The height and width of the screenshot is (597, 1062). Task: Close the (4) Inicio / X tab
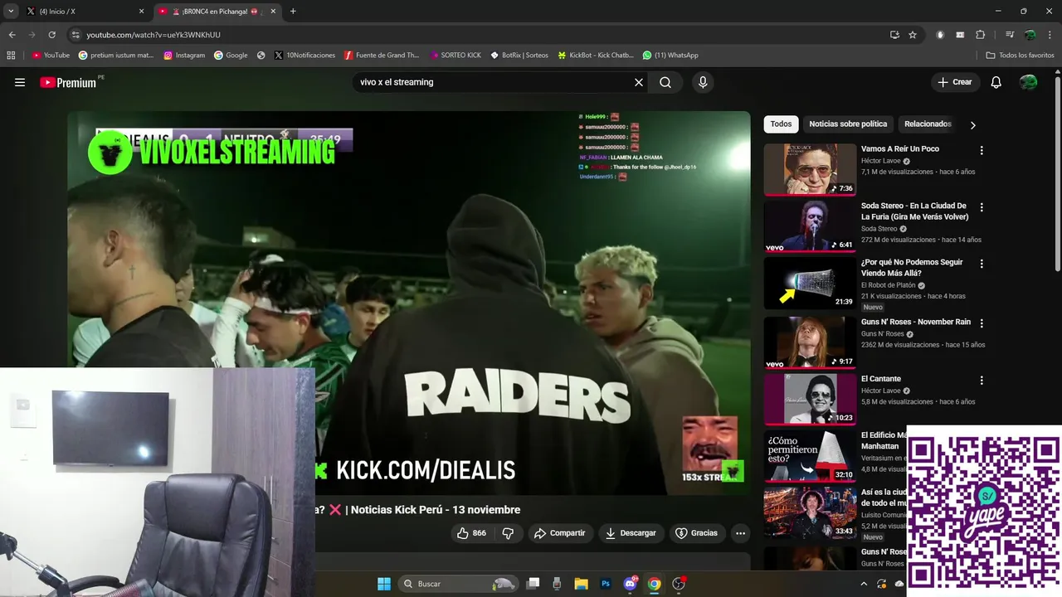tap(141, 12)
